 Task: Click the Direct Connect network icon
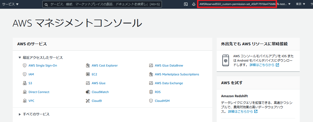pyautogui.click(x=25, y=92)
